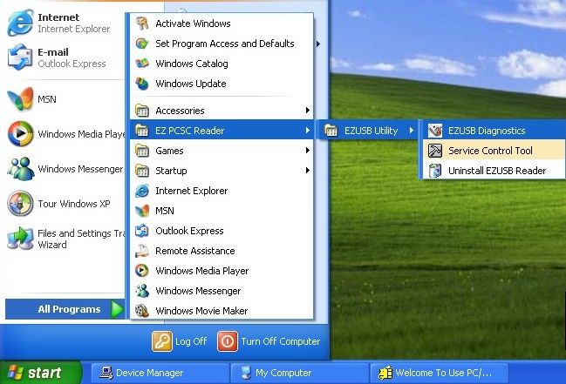Select Windows Catalog menu entry

coord(222,64)
